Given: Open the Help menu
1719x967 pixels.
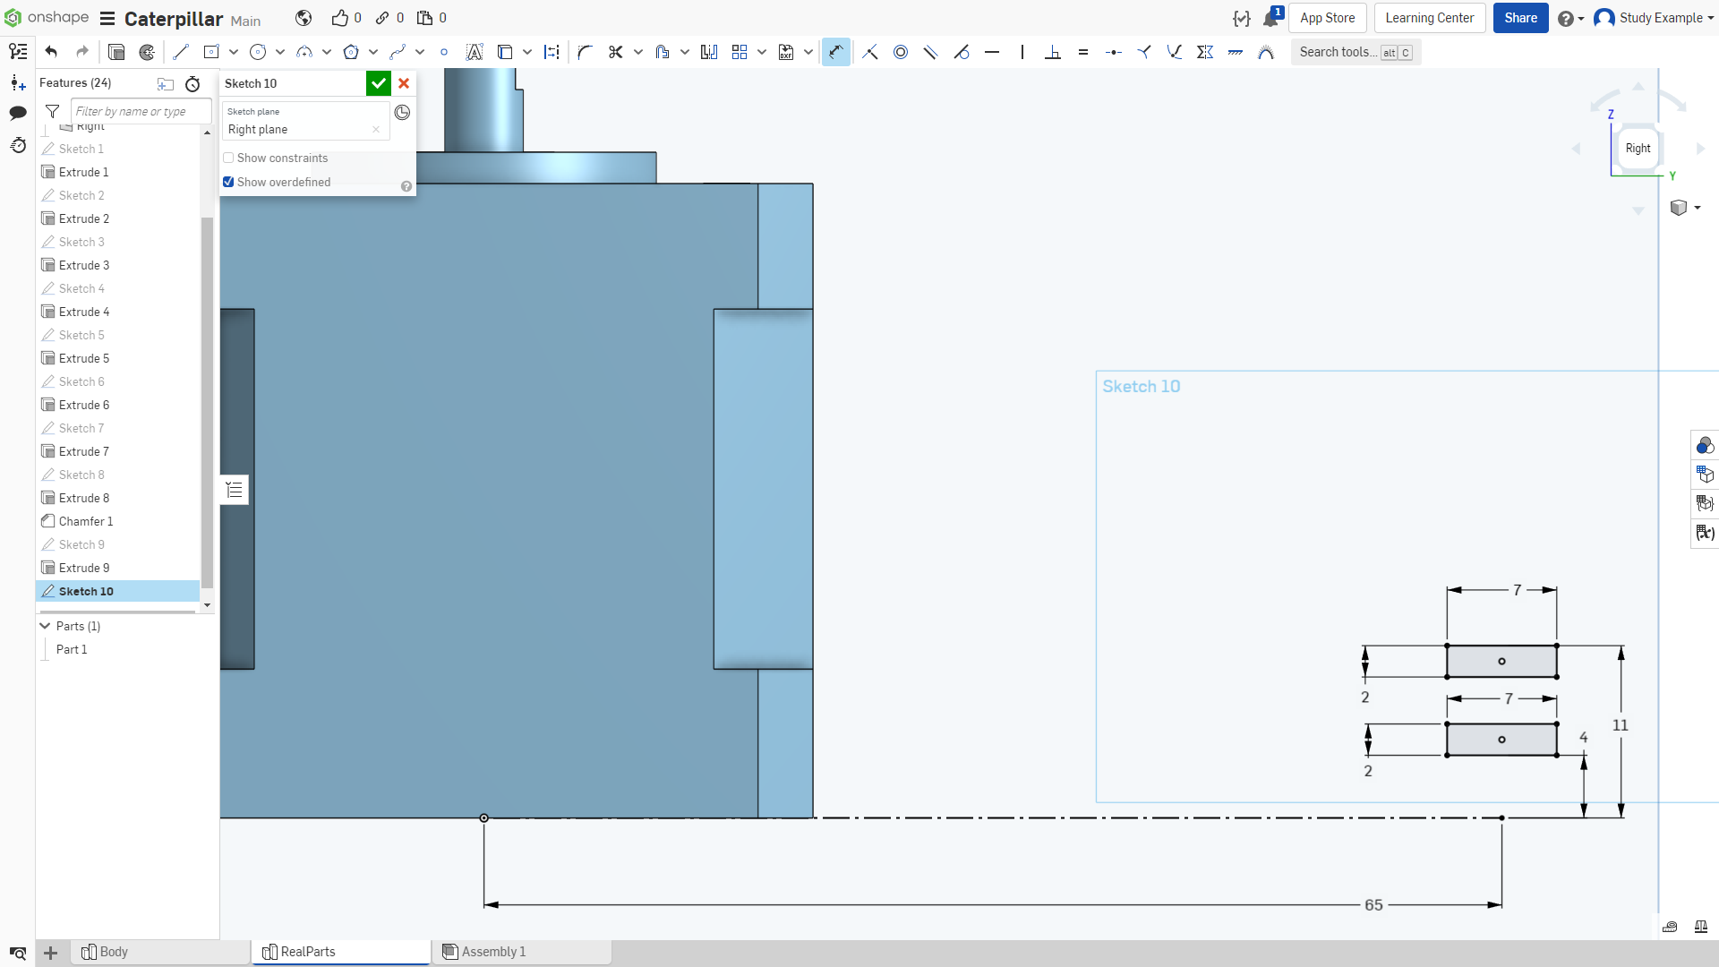Looking at the screenshot, I should pos(1570,18).
